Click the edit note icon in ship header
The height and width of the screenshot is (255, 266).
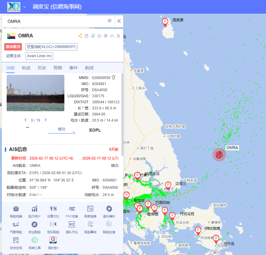(87, 36)
